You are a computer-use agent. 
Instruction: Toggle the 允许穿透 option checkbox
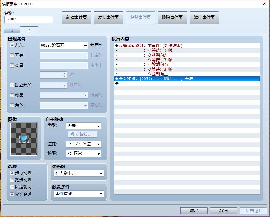12,194
